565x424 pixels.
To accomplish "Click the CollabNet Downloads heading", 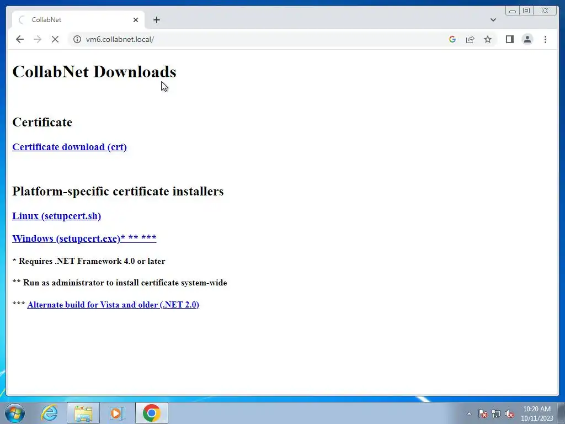I will pyautogui.click(x=94, y=72).
